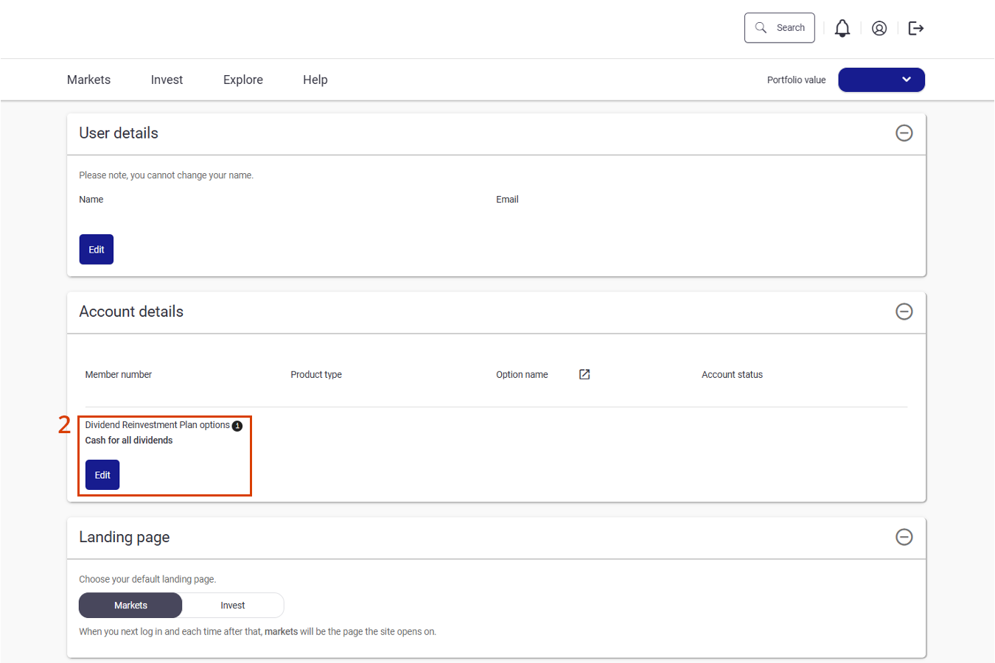The height and width of the screenshot is (663, 995).
Task: Open the Help menu item
Action: tap(315, 80)
